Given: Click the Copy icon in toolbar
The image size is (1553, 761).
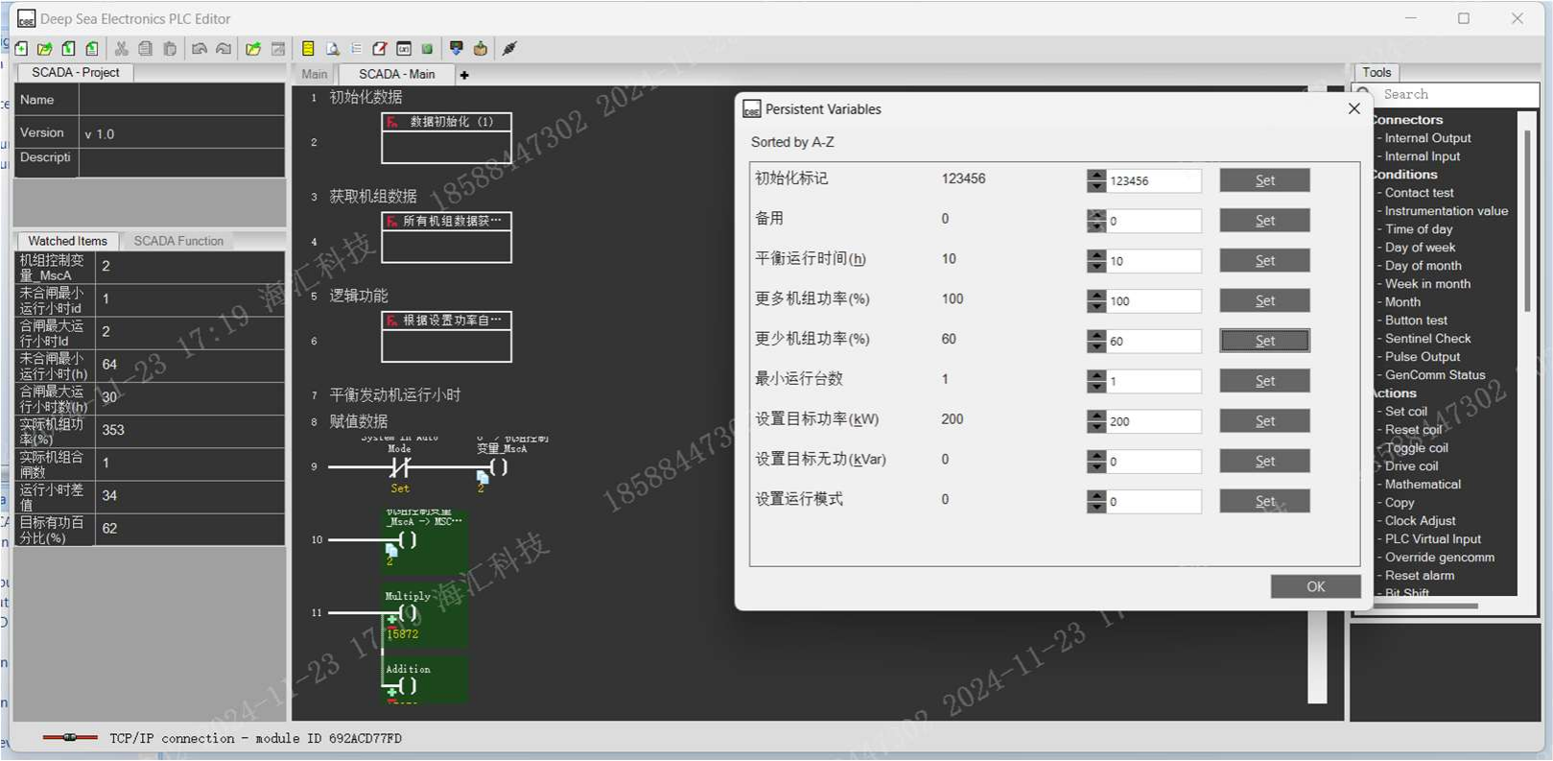Looking at the screenshot, I should click(145, 48).
